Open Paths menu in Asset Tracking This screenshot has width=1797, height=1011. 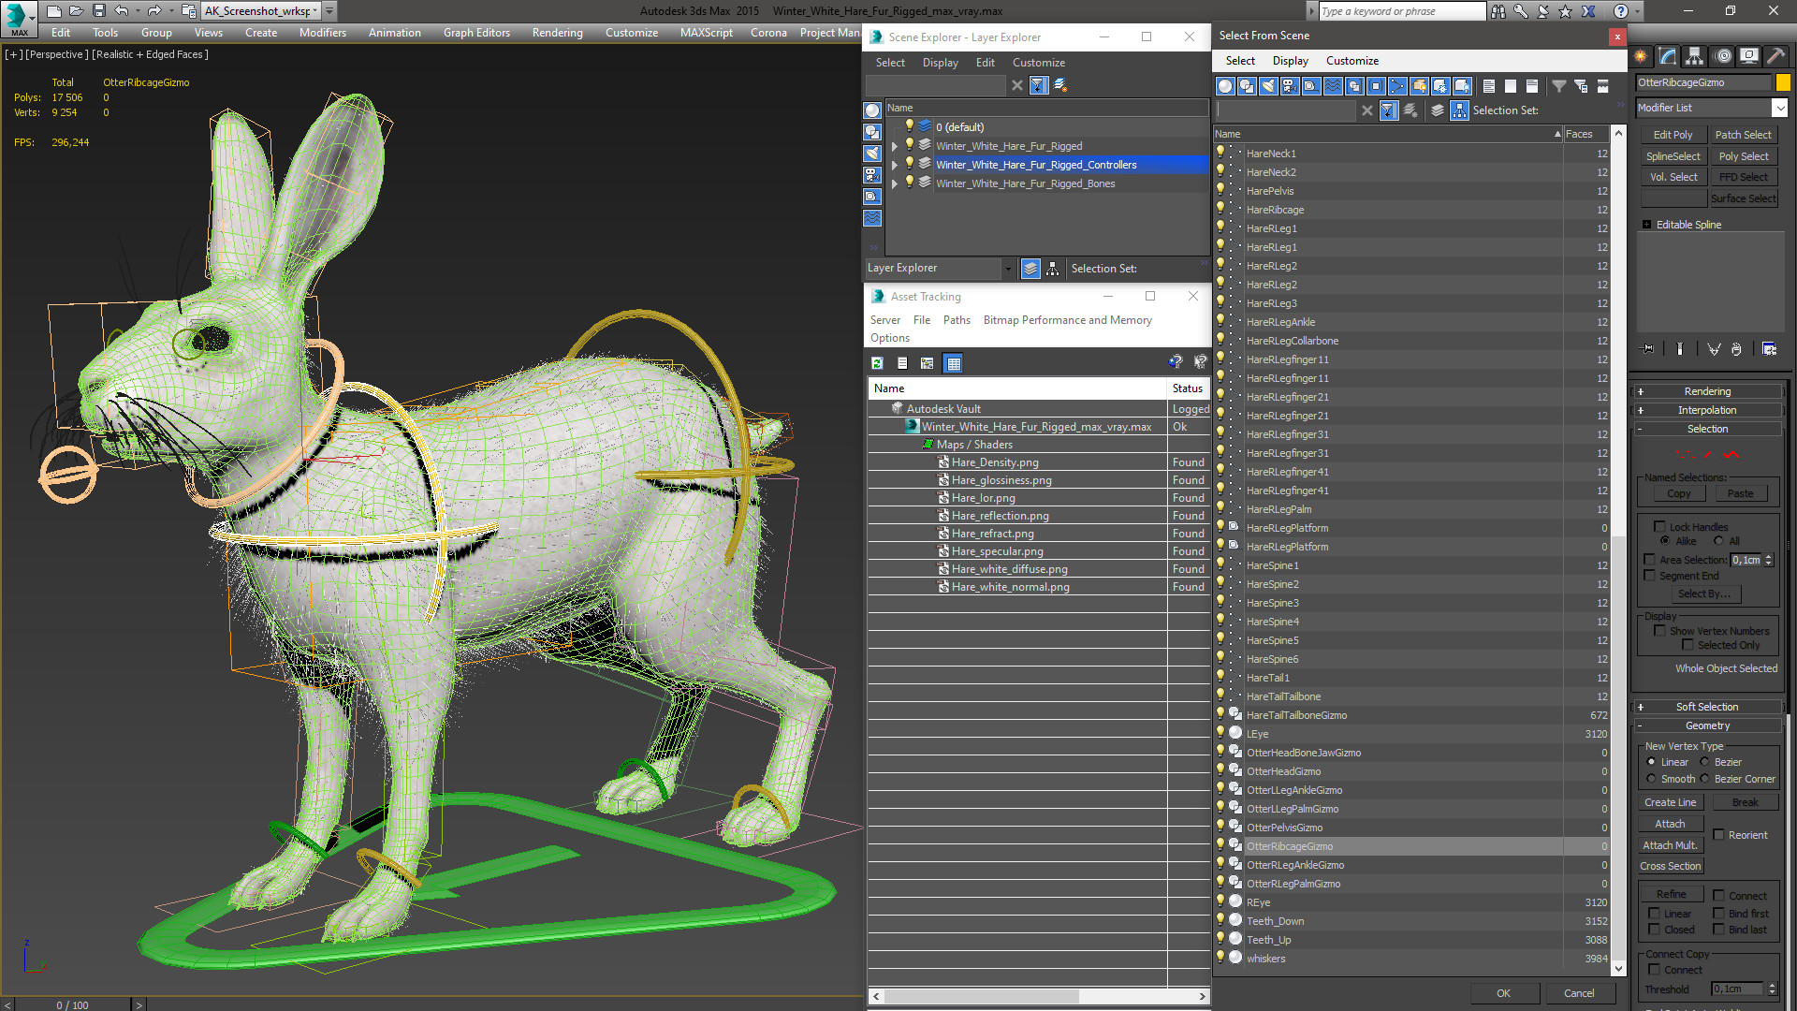957,320
